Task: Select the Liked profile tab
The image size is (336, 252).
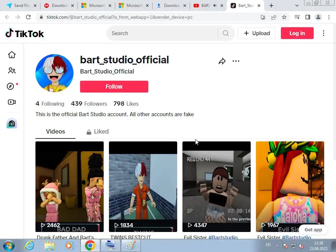Action: click(x=97, y=131)
